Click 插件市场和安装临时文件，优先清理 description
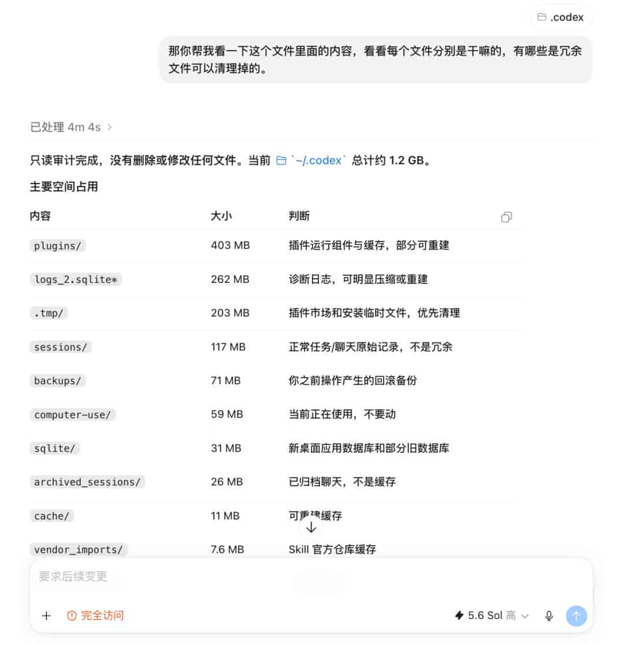 click(x=374, y=313)
